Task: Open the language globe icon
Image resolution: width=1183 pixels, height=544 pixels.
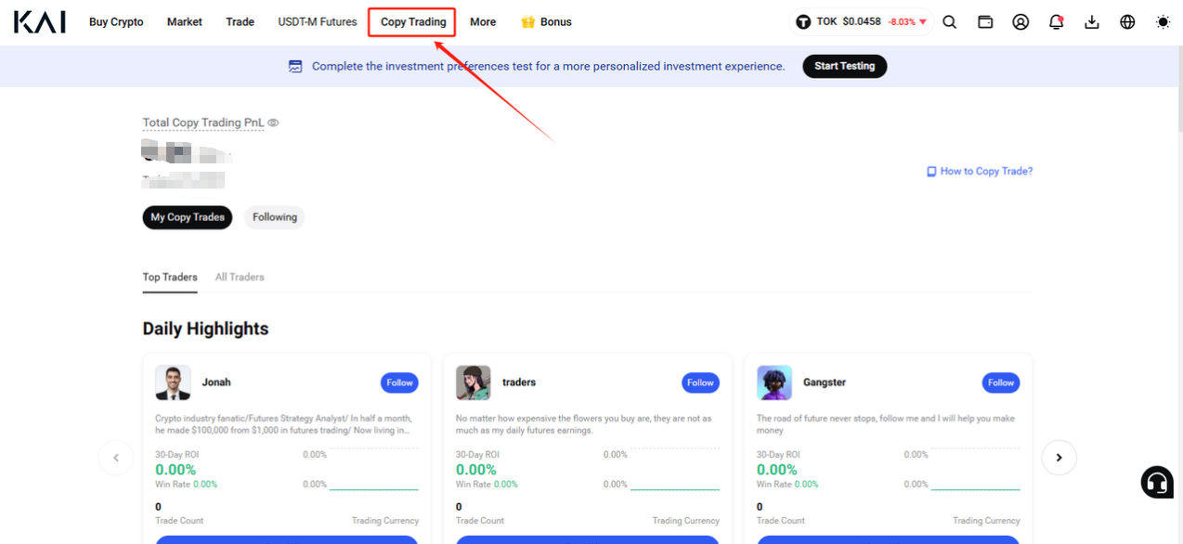Action: 1127,21
